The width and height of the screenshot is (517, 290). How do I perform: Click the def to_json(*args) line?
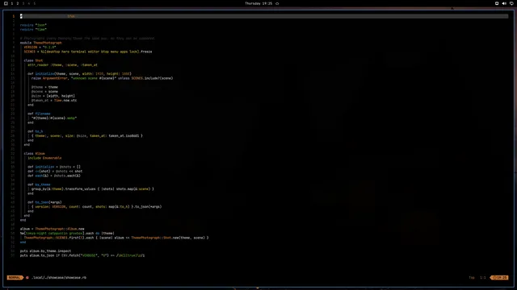pos(44,202)
